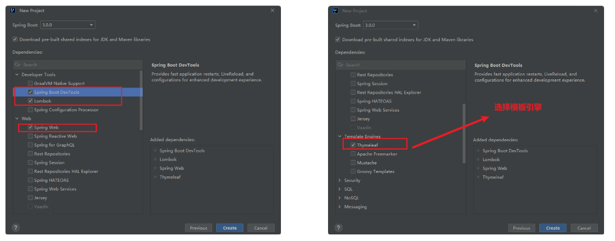Remove Lombok from the left dialog's added dependencies

click(155, 159)
